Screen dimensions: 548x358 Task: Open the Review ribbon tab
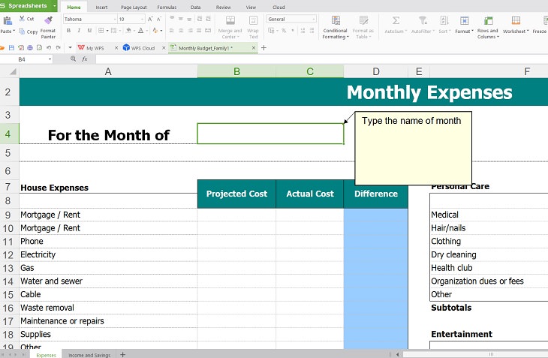click(x=223, y=7)
